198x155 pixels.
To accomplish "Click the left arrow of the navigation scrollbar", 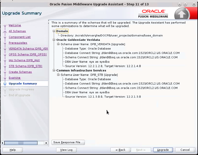I will click(2, 143).
